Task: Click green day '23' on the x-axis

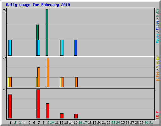Action: (113, 123)
